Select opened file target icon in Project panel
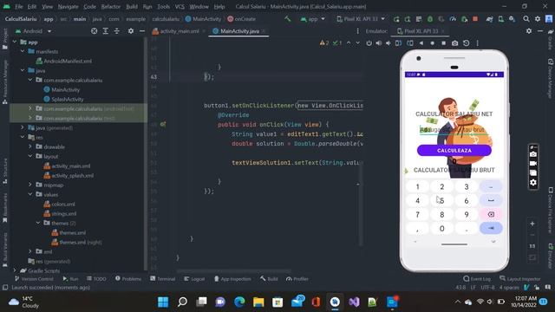This screenshot has height=312, width=555. 95,31
